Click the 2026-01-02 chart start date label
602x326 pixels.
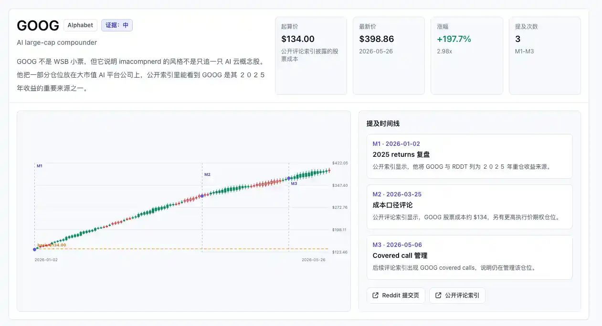46,260
